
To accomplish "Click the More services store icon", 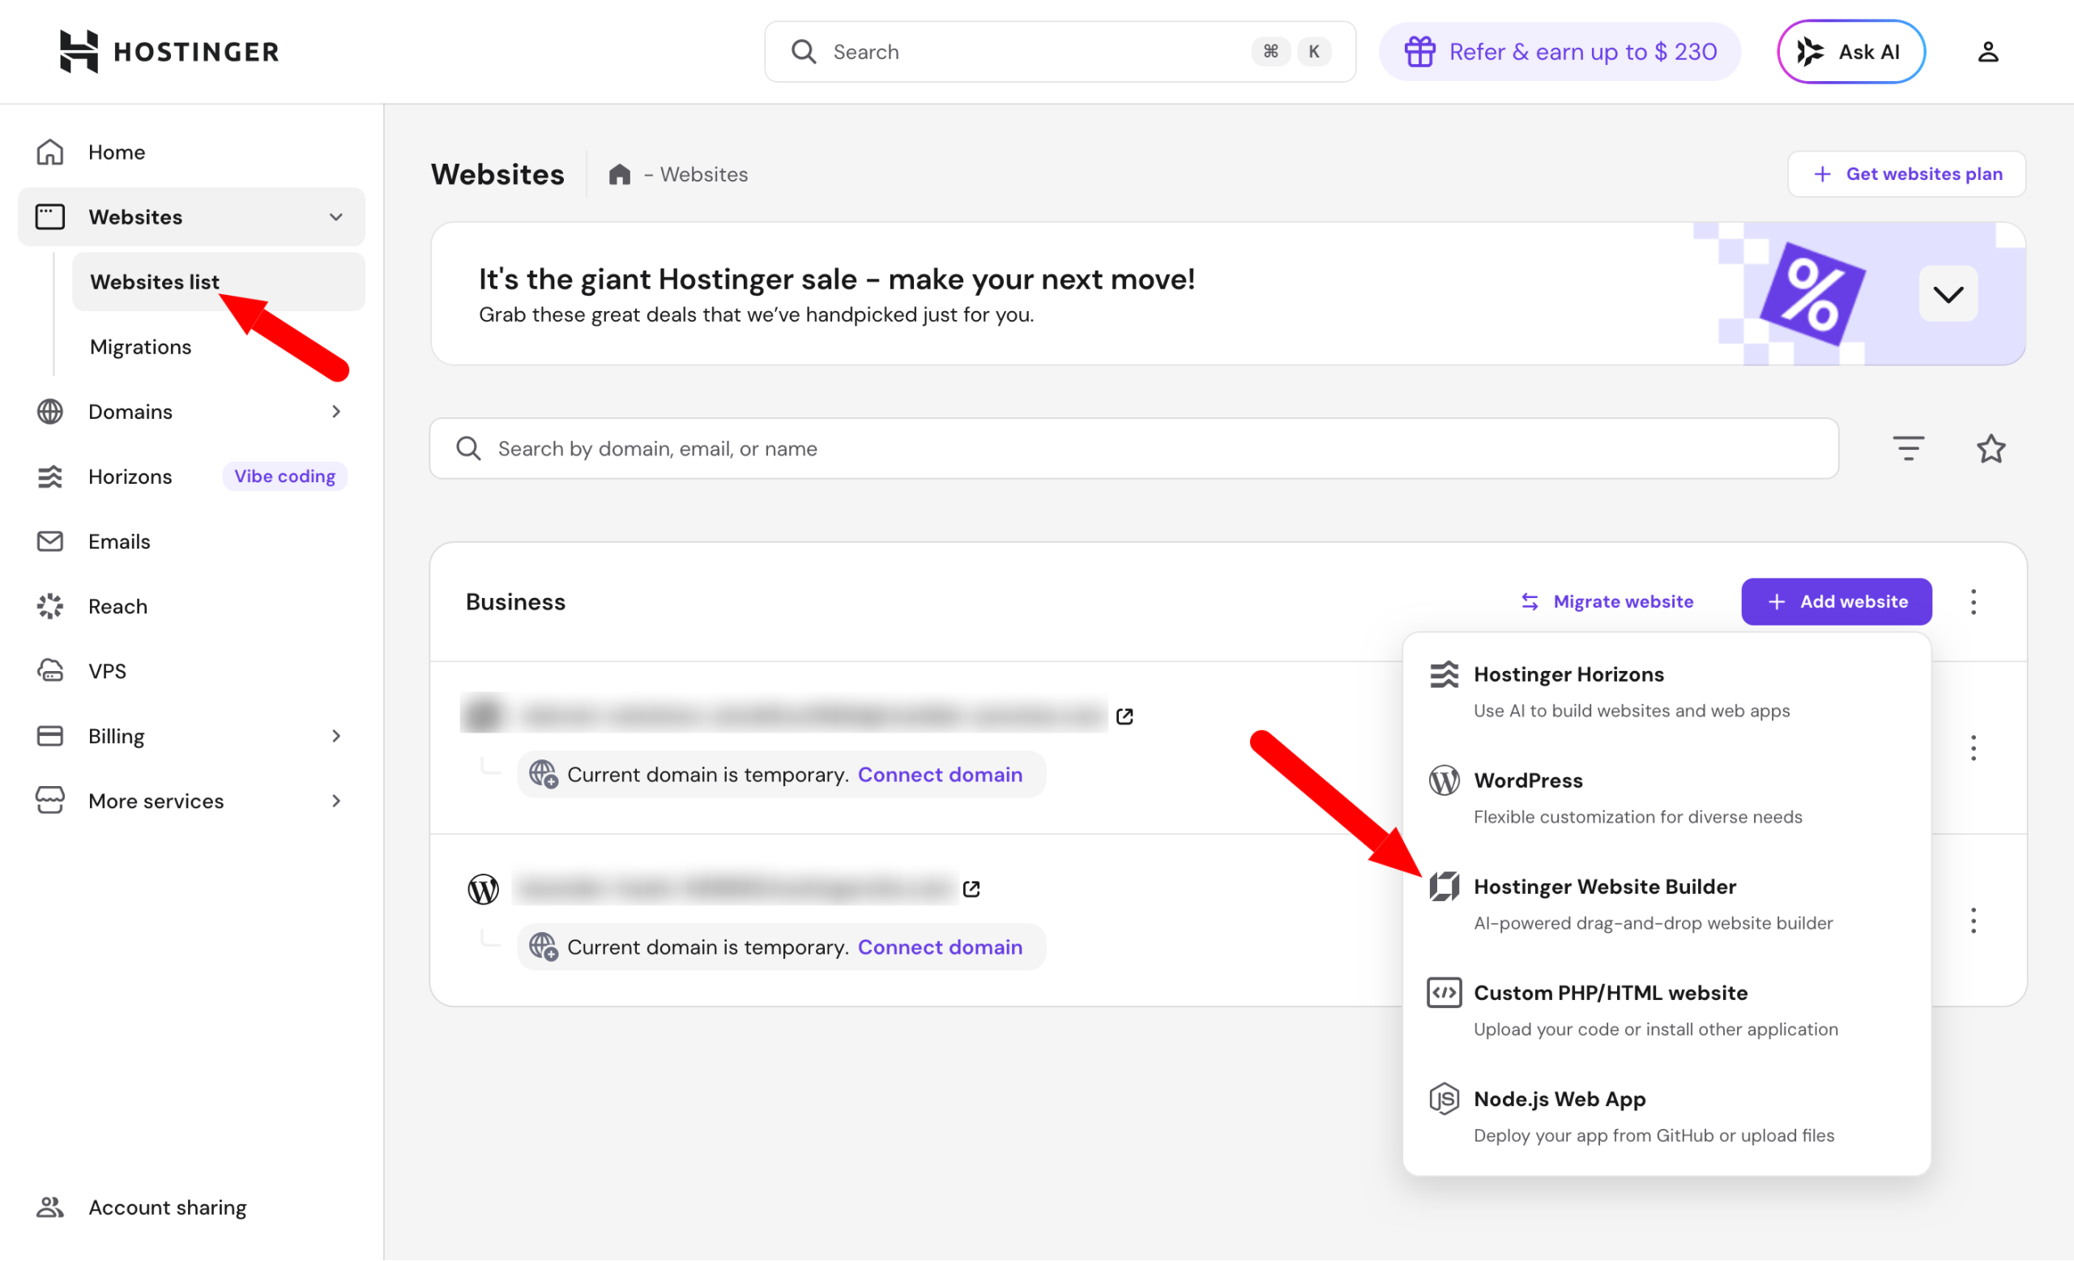I will click(49, 801).
